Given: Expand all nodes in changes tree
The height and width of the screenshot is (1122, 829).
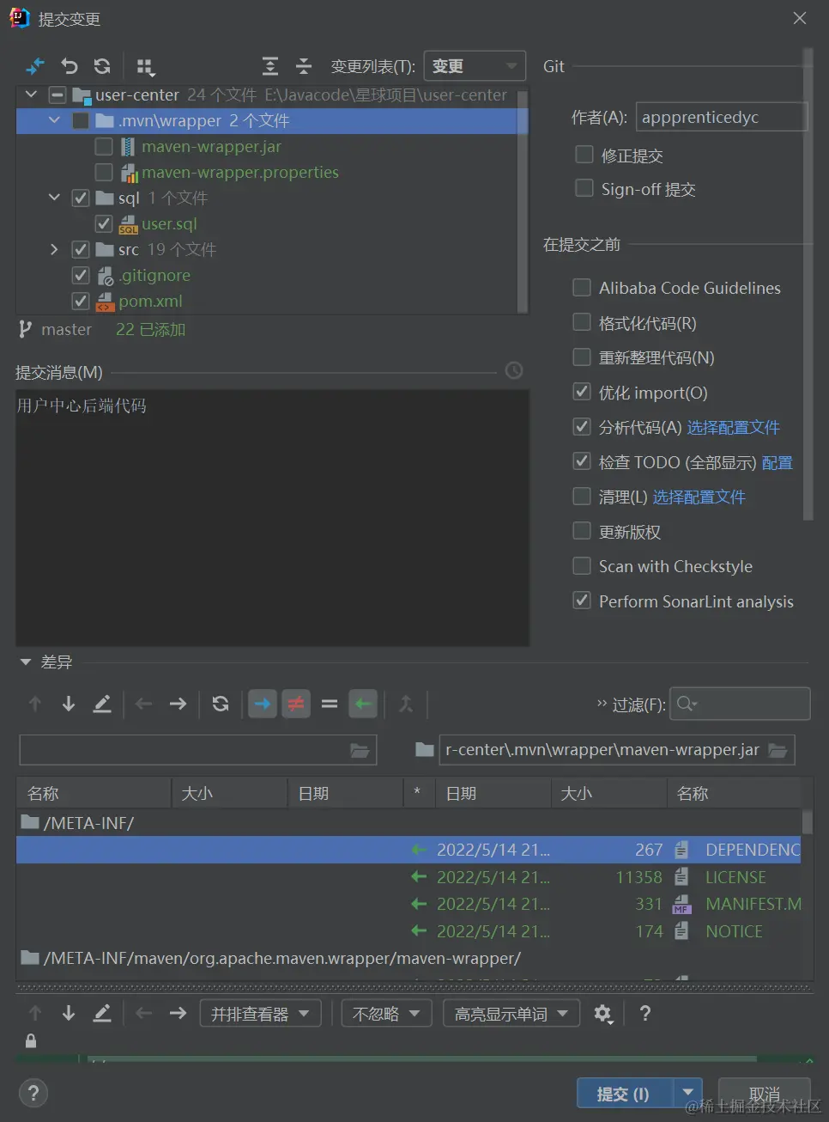Looking at the screenshot, I should pyautogui.click(x=270, y=66).
